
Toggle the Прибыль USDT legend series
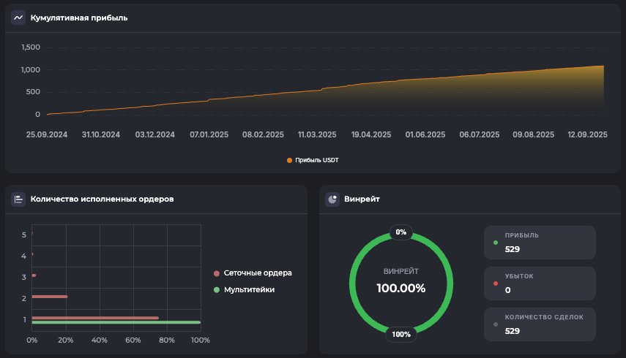[313, 160]
